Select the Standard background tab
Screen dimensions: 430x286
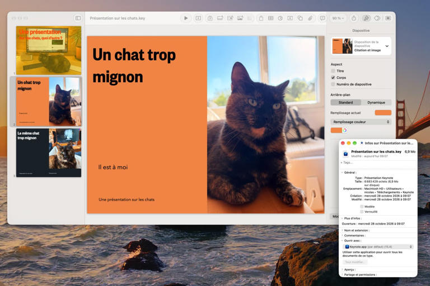pyautogui.click(x=345, y=102)
